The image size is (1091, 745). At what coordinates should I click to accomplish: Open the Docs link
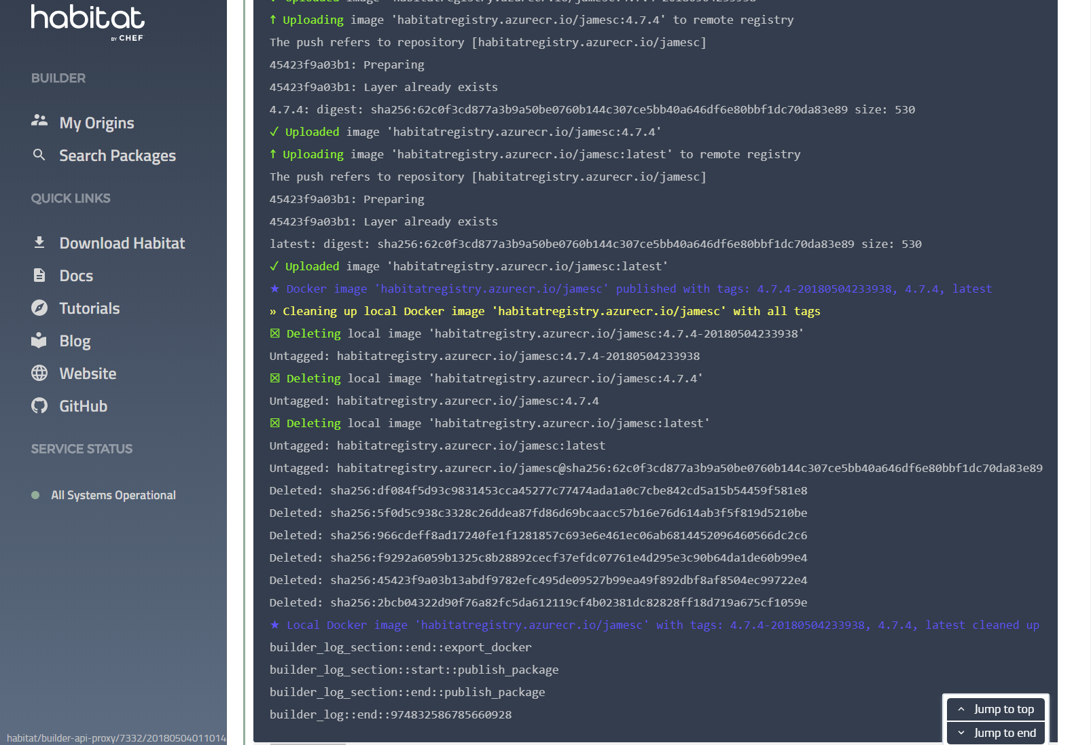click(x=76, y=276)
